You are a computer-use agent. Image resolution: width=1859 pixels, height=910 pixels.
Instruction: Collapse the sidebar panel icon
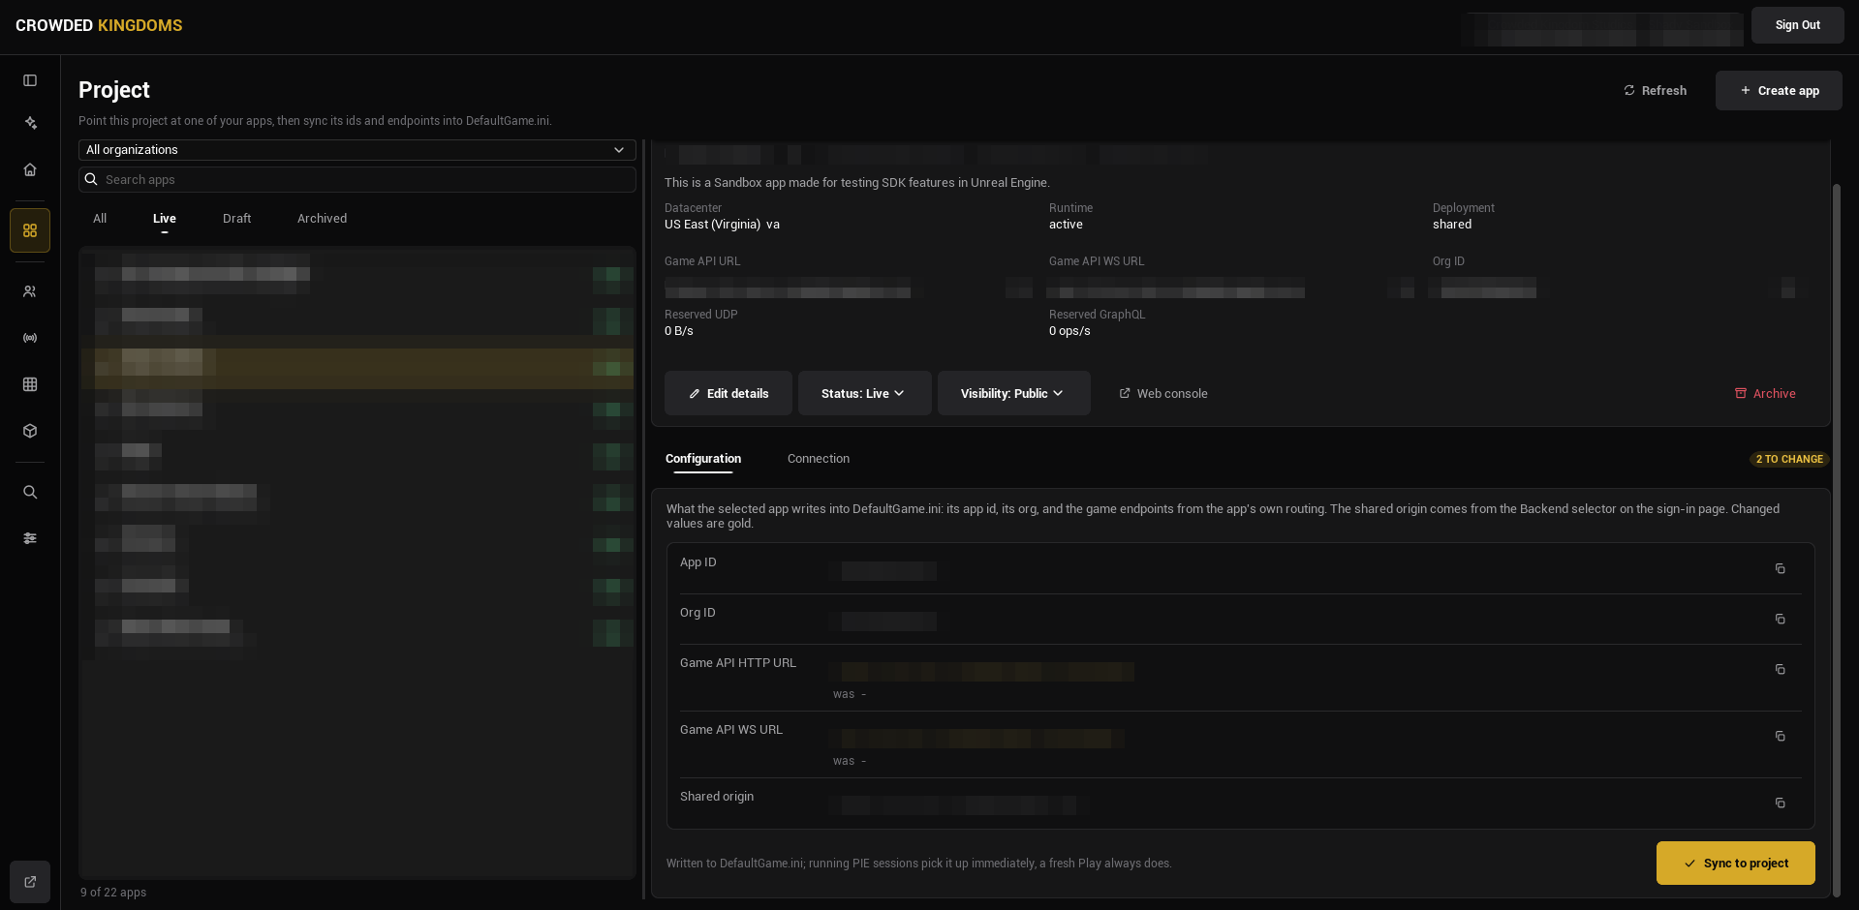30,80
